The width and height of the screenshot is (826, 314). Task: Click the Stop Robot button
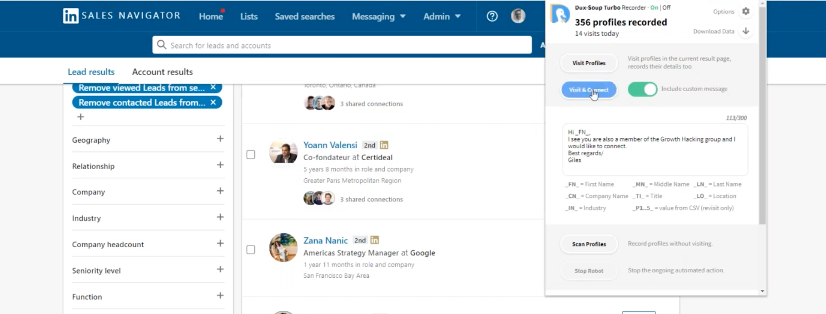[x=589, y=271]
